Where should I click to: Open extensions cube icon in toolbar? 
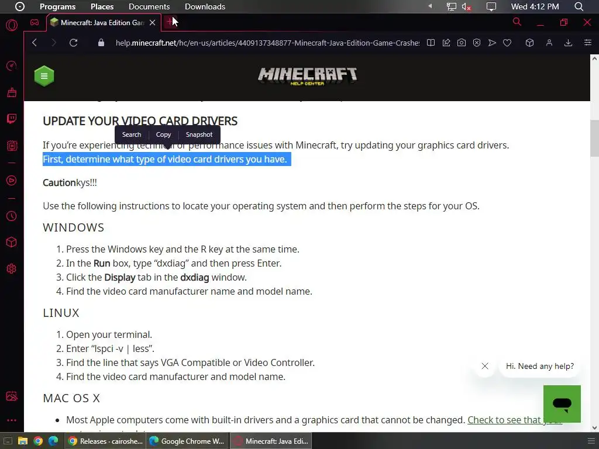pos(529,43)
